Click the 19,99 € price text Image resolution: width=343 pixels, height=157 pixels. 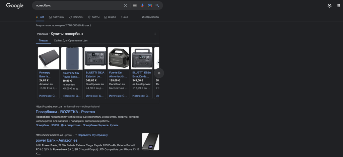(x=67, y=81)
